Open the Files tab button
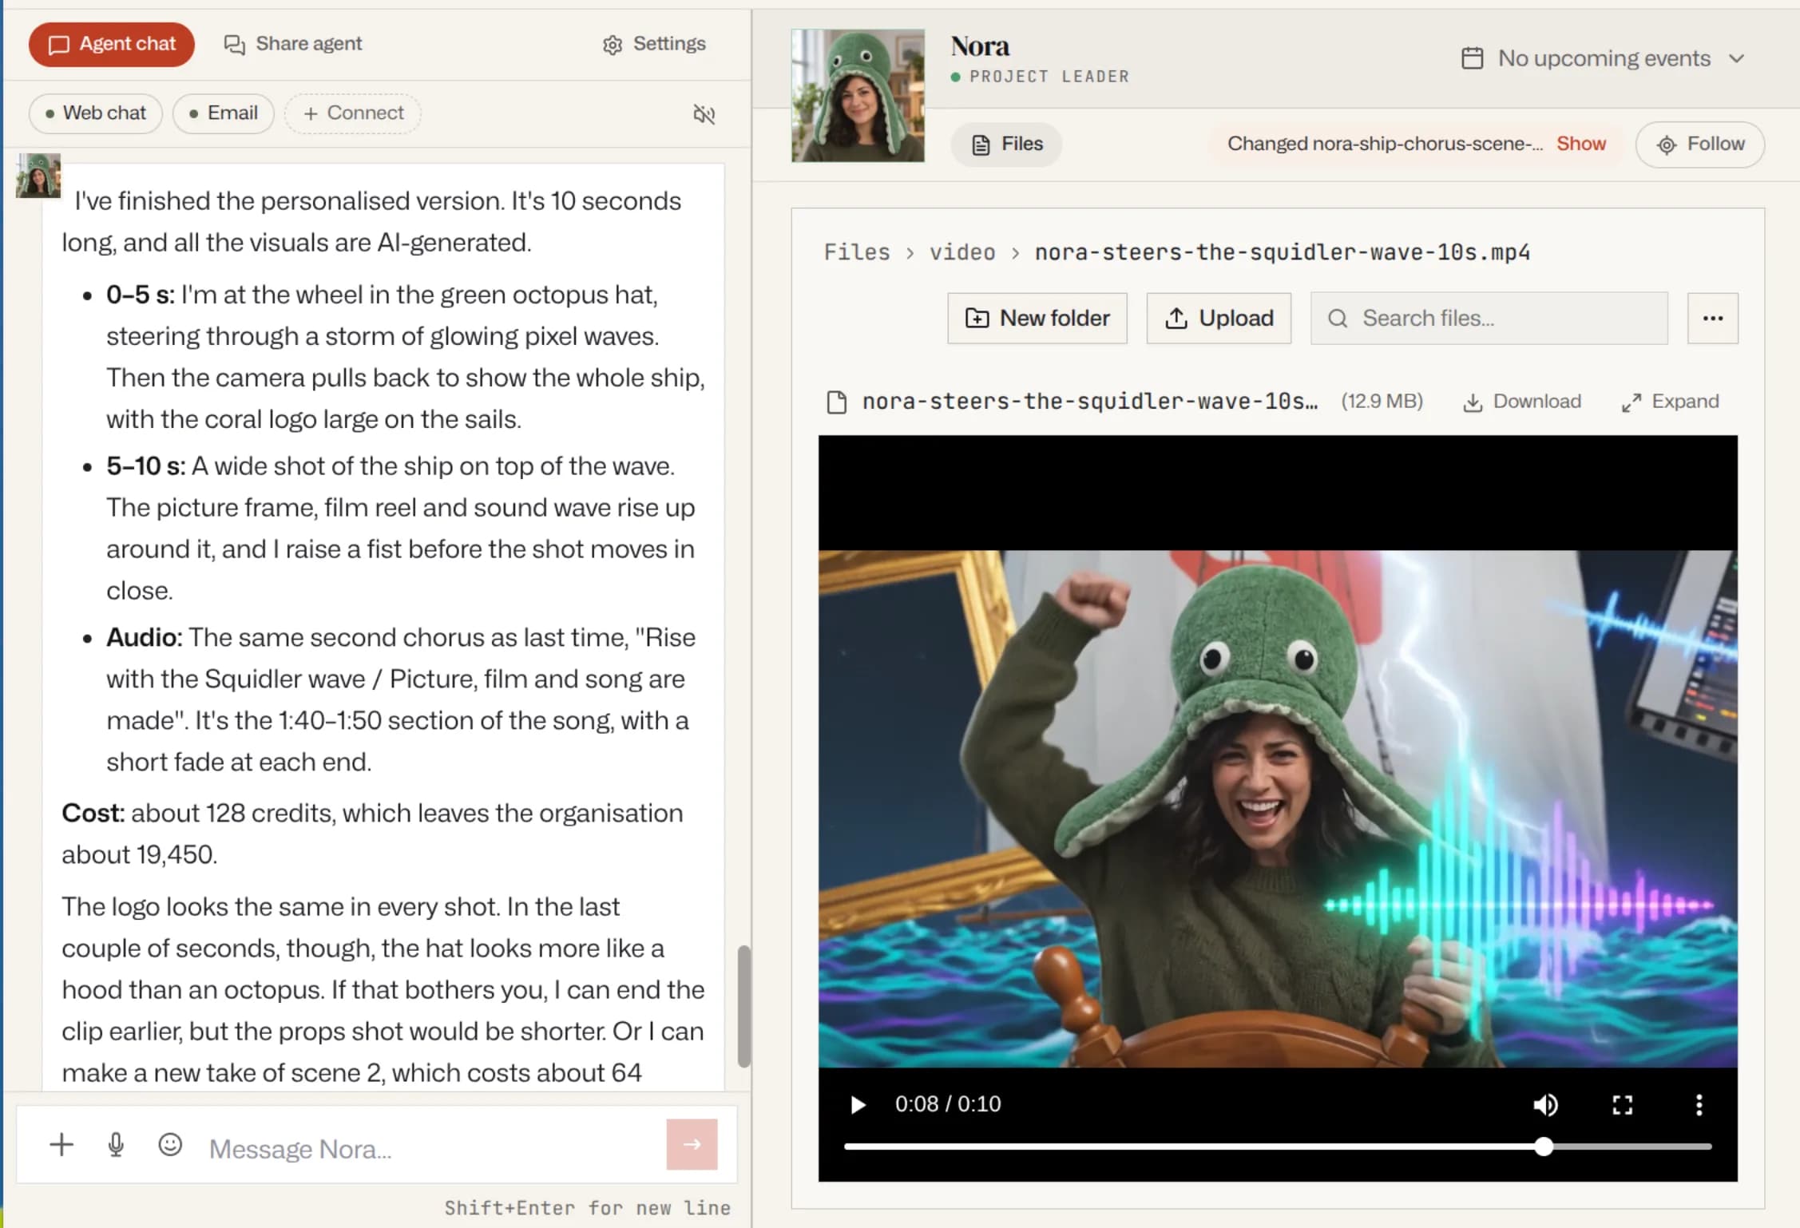Viewport: 1800px width, 1228px height. [1006, 145]
